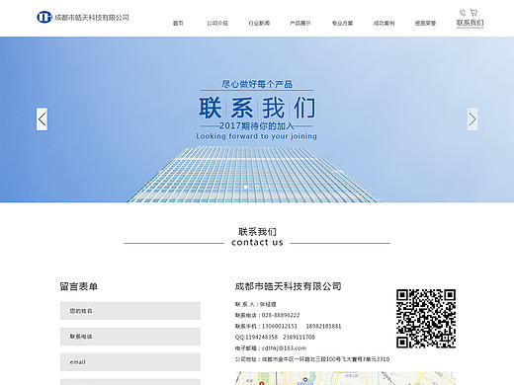The height and width of the screenshot is (385, 514).
Task: Open the 首页 menu item
Action: [178, 23]
